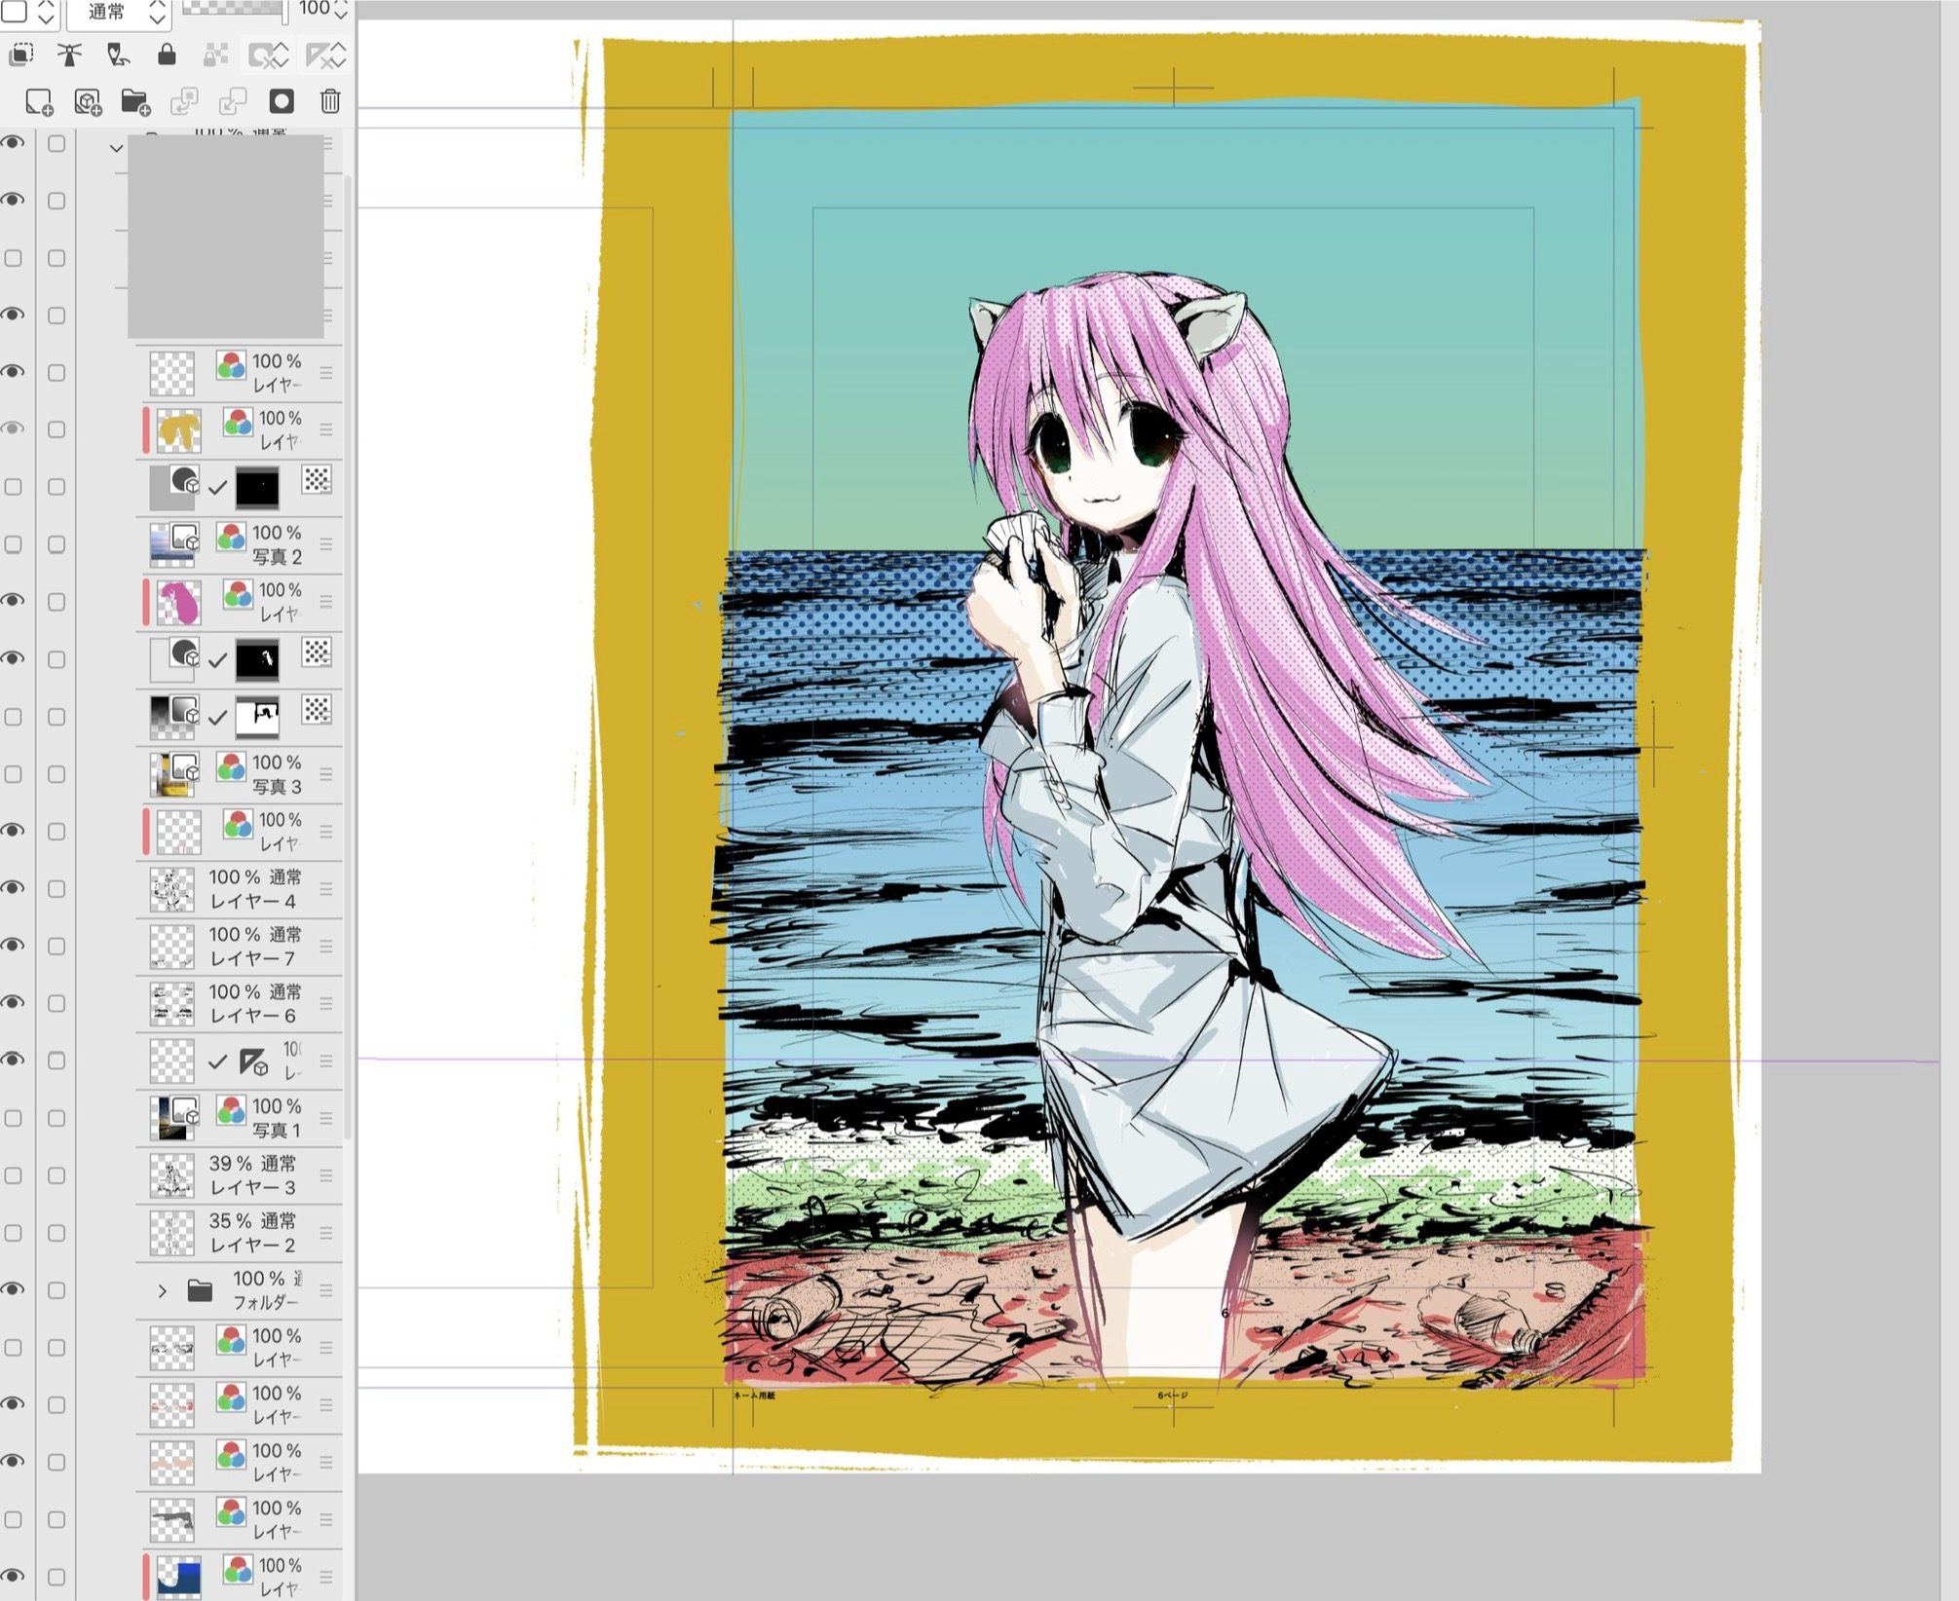
Task: Hide layer レイヤー 4 with its eye icon
Action: click(14, 888)
